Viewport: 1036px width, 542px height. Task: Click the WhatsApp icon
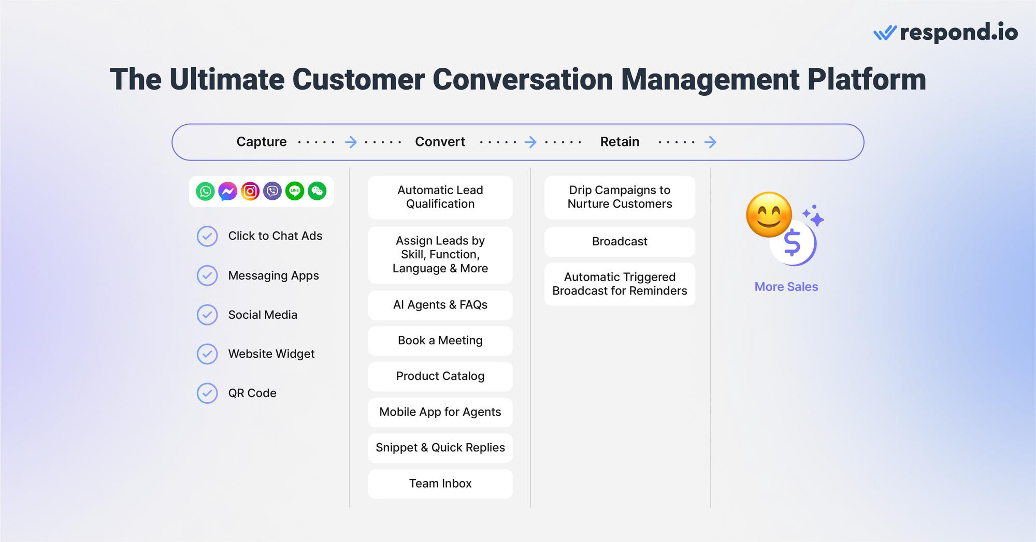point(205,192)
